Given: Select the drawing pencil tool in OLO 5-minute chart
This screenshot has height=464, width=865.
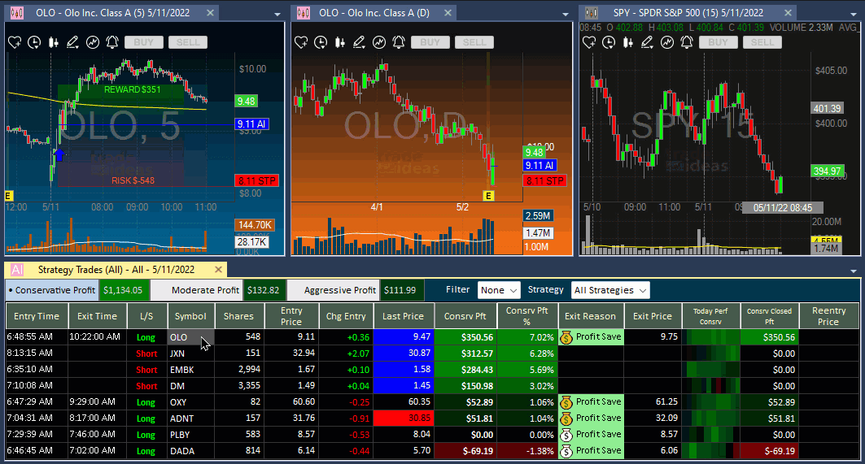Looking at the screenshot, I should pos(73,42).
